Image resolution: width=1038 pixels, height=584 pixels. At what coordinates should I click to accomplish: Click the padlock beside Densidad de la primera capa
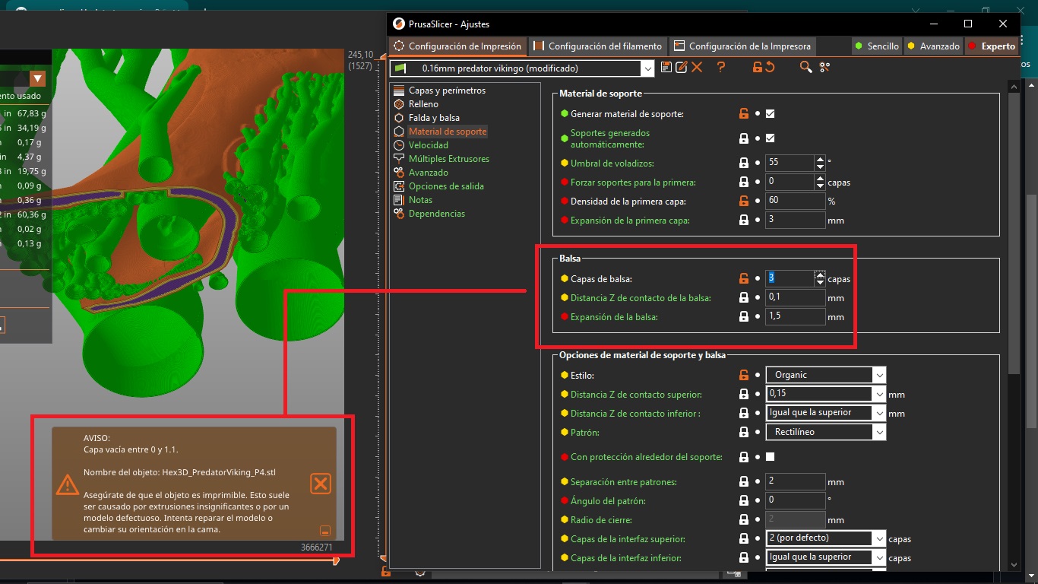(x=744, y=202)
